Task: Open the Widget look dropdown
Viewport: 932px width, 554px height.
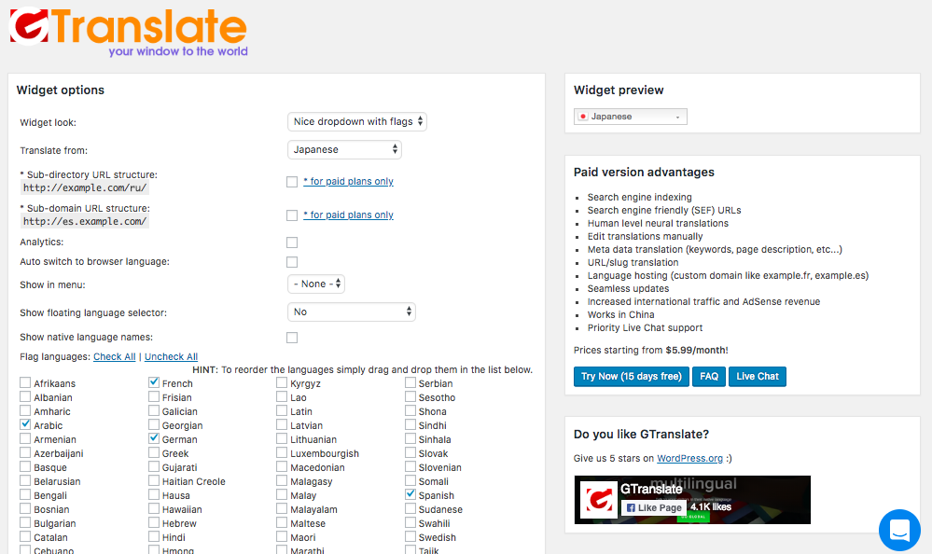Action: coord(357,121)
